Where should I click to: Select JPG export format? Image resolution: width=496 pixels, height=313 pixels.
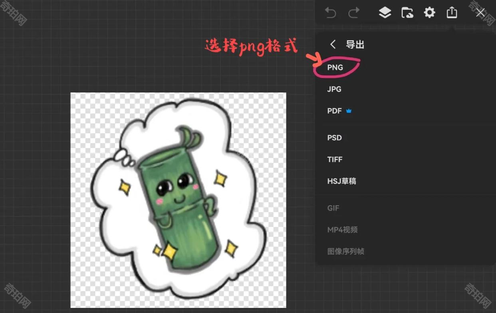[334, 89]
